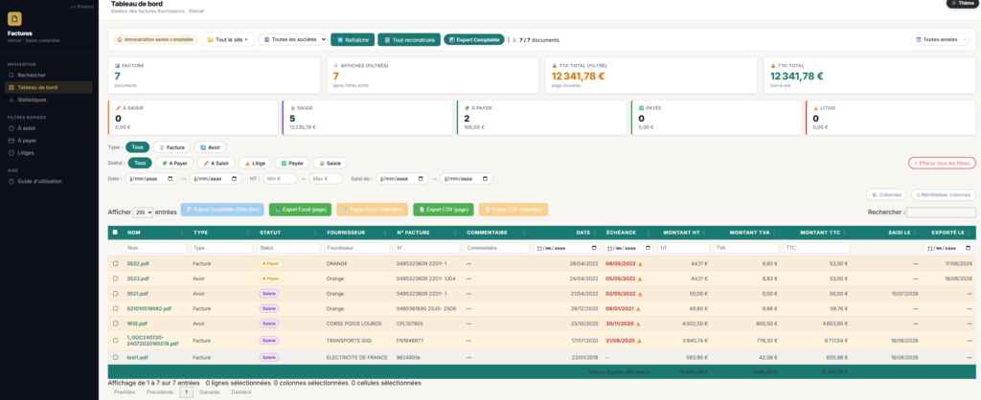The image size is (981, 400).
Task: Check the row checkbox for 3522.pdf
Action: (115, 264)
